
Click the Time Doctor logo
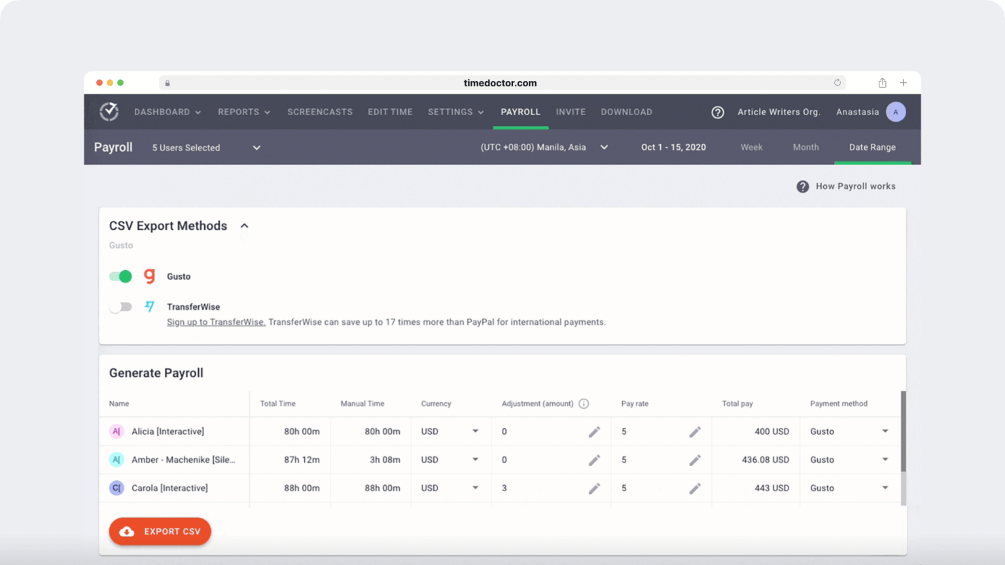[109, 112]
